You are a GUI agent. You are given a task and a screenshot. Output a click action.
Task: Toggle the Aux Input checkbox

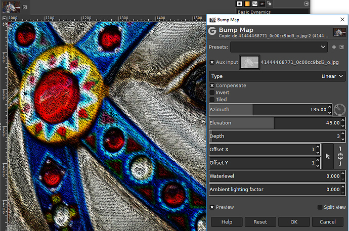pyautogui.click(x=212, y=62)
